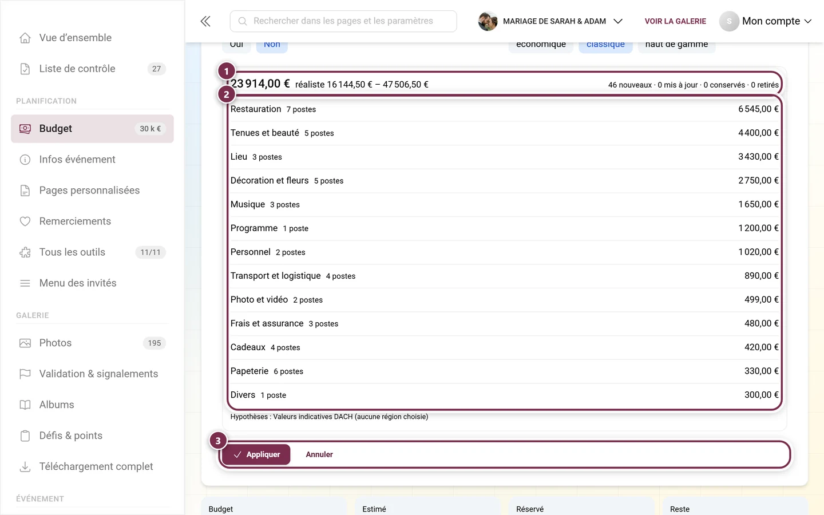824x515 pixels.
Task: Expand the Restauration 7 postes row
Action: (x=504, y=109)
